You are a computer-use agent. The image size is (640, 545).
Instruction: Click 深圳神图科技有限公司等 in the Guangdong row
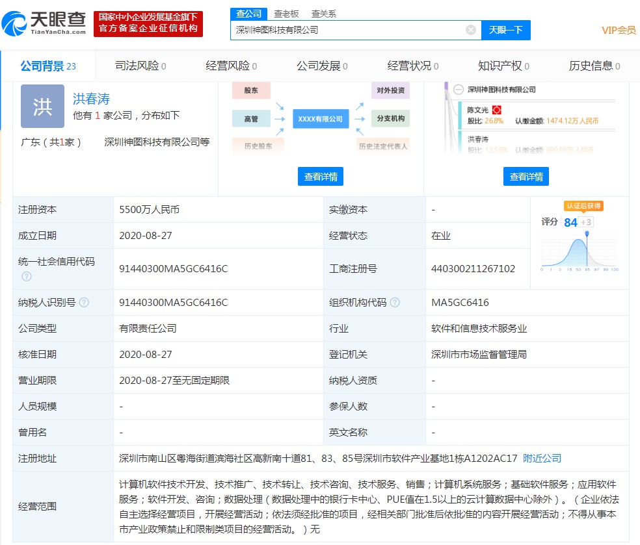tap(157, 142)
